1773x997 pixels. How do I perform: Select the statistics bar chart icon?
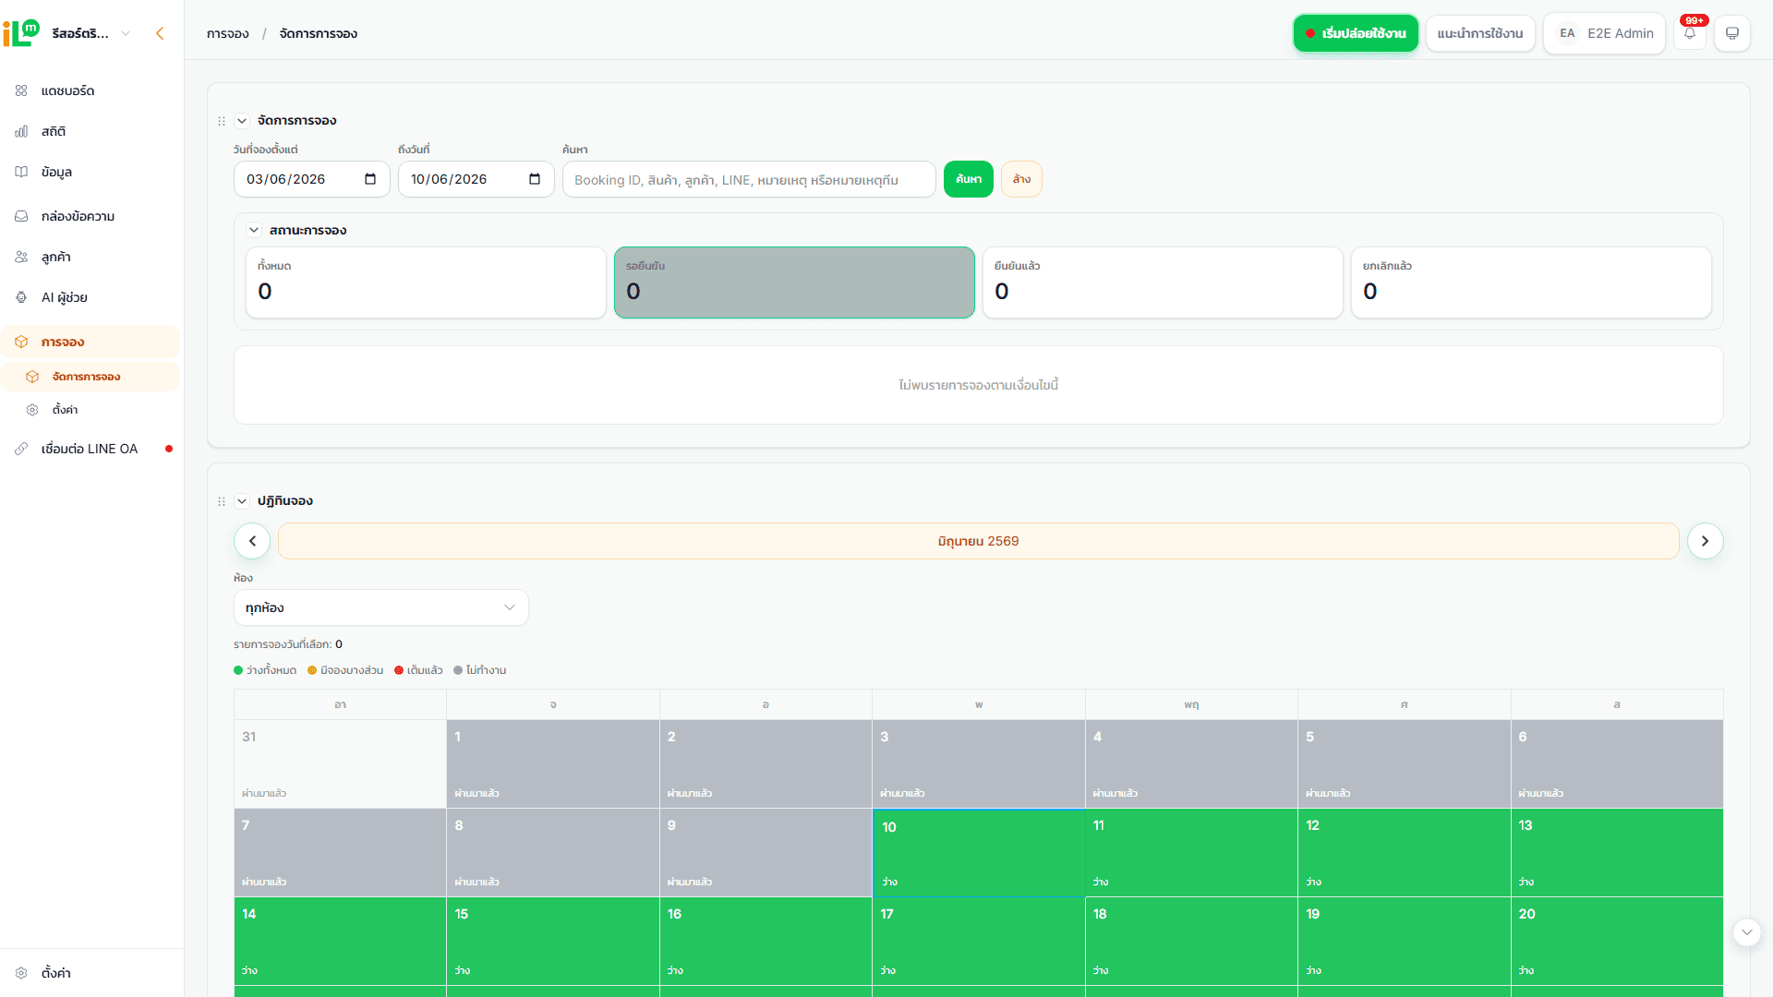21,131
